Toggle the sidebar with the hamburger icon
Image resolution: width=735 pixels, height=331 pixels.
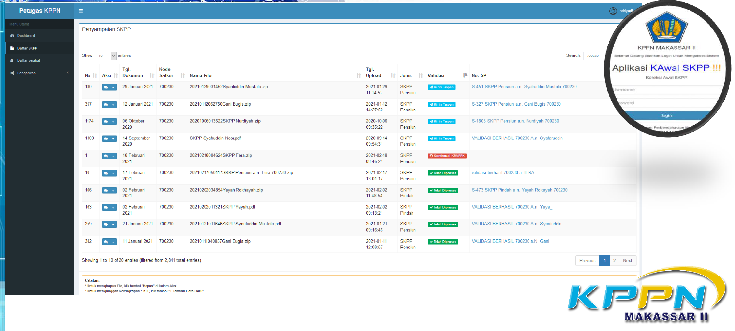81,11
